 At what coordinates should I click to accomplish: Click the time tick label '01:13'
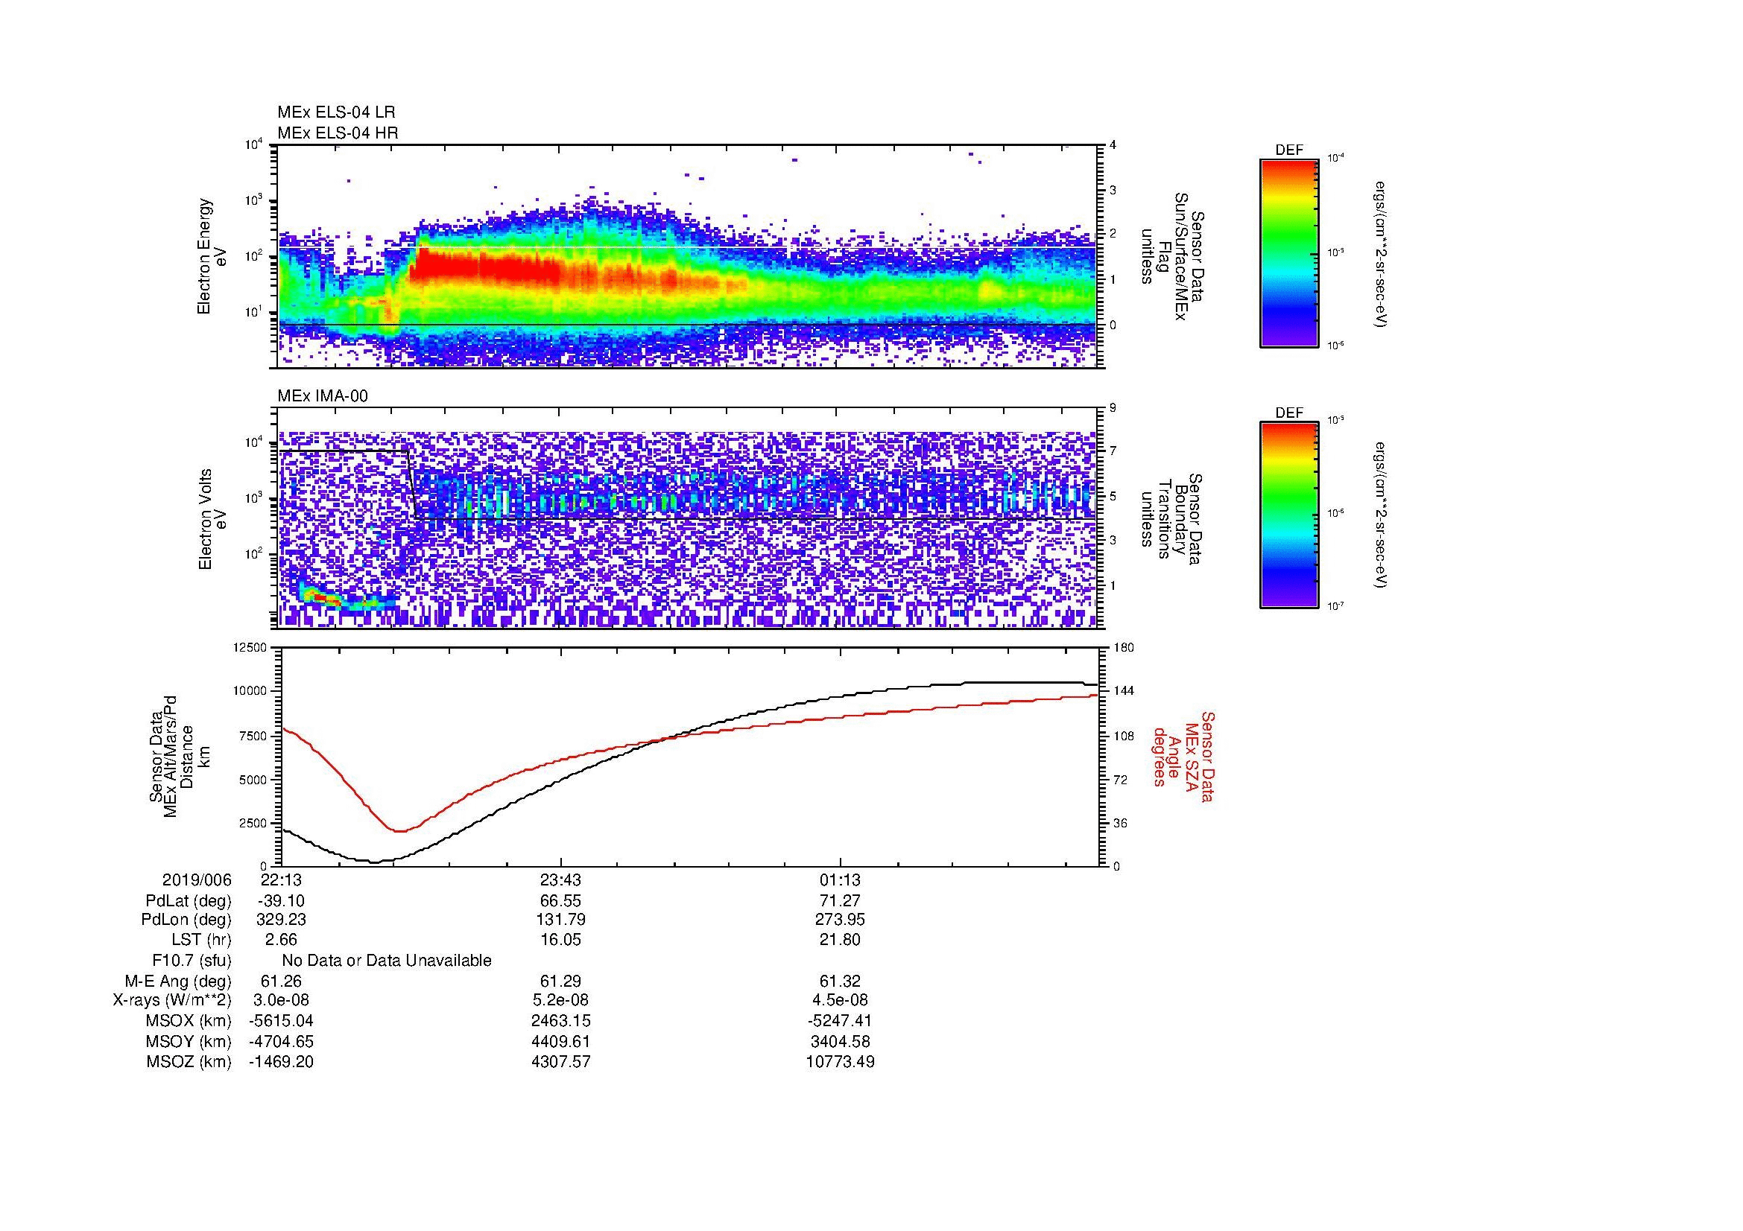click(x=841, y=880)
